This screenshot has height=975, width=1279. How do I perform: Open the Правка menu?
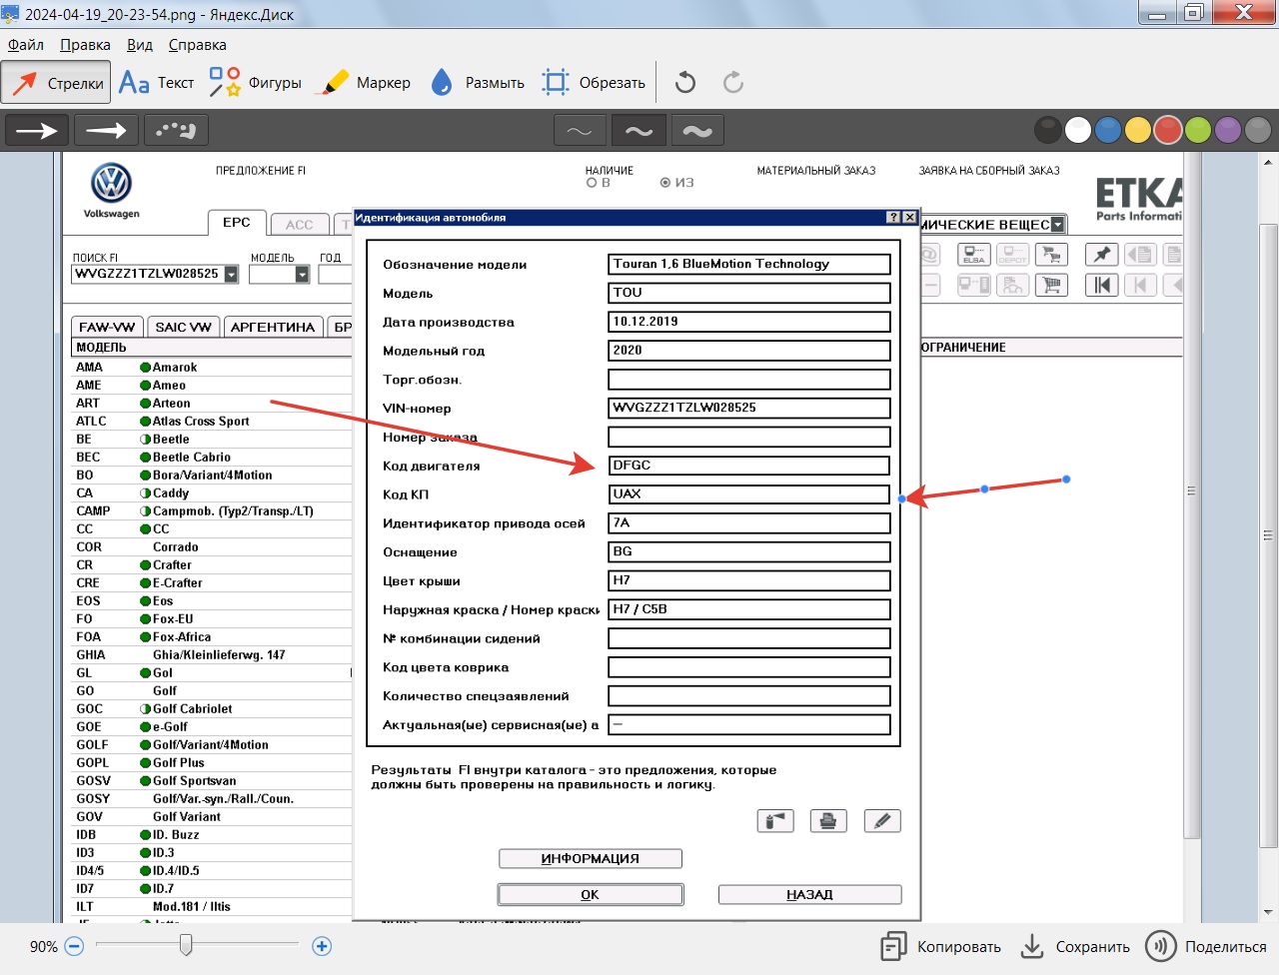tap(85, 45)
